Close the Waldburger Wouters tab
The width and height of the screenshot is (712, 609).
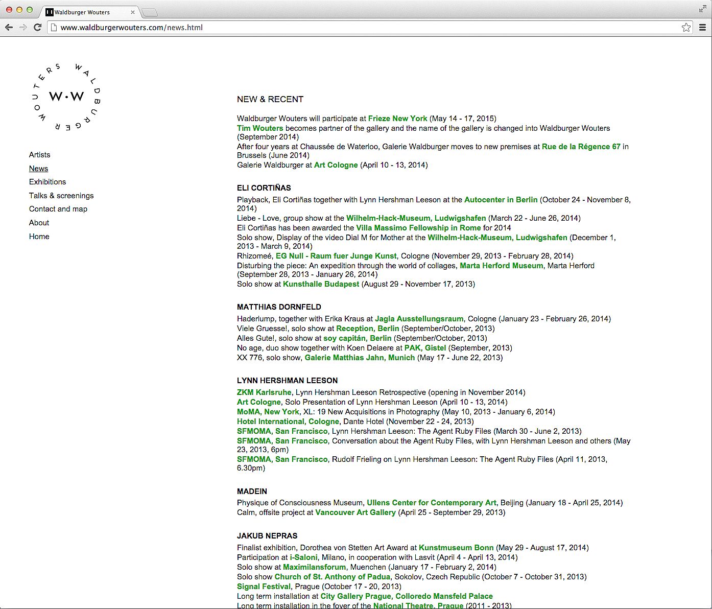pos(133,12)
